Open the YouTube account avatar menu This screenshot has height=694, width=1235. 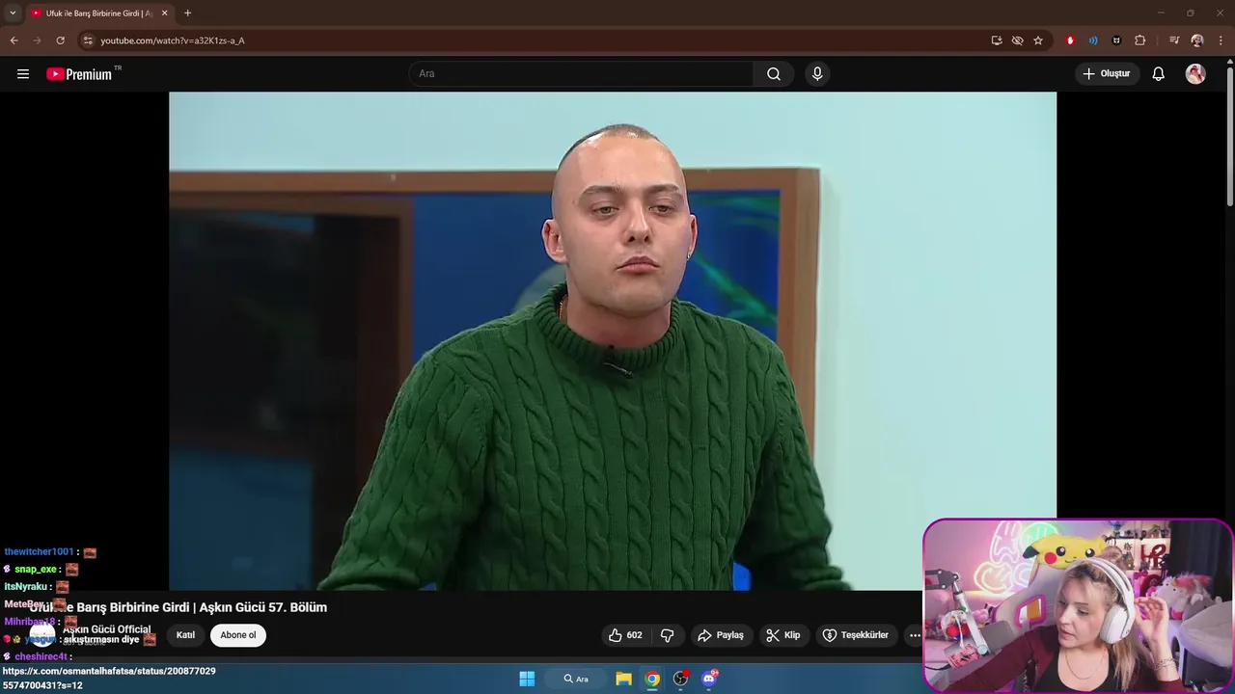pyautogui.click(x=1195, y=74)
